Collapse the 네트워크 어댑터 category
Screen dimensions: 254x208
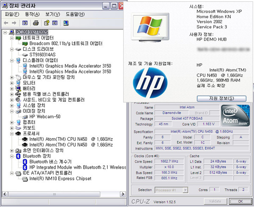click(x=12, y=38)
